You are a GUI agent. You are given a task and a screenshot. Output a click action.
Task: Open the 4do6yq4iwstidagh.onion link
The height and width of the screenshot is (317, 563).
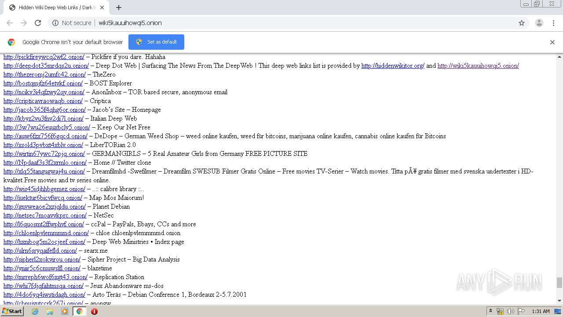pyautogui.click(x=44, y=295)
